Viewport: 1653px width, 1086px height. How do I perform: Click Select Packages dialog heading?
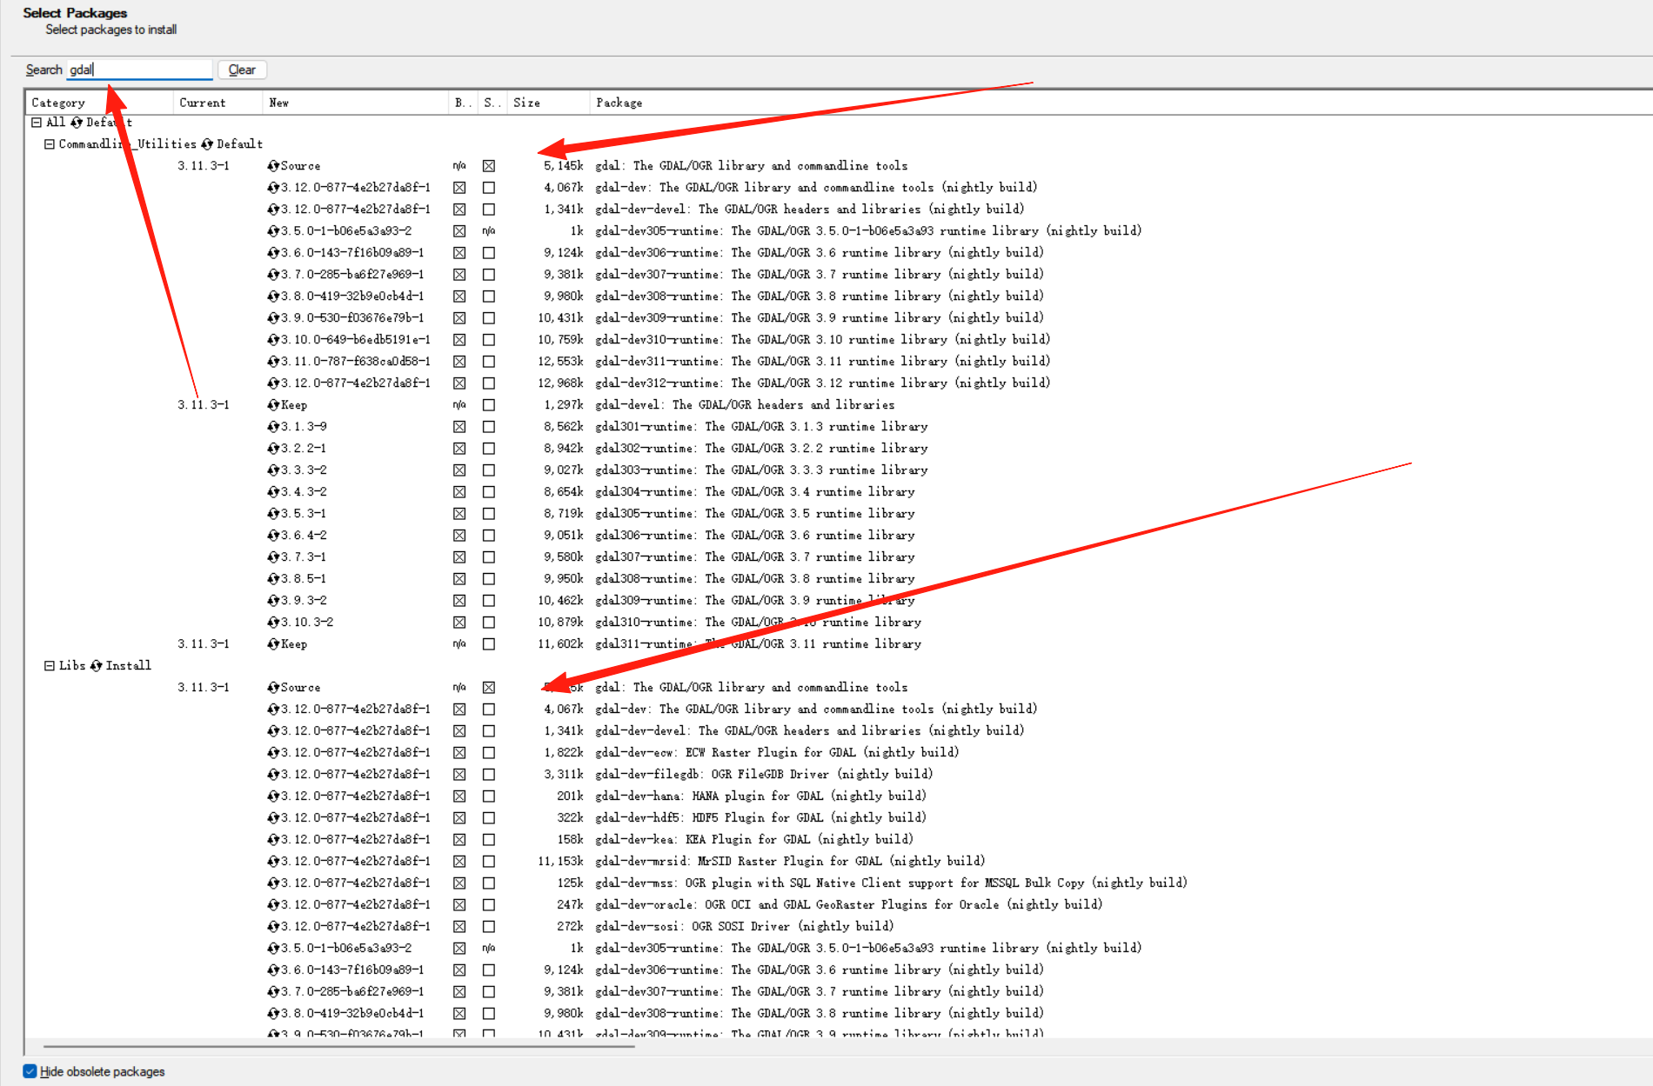pyautogui.click(x=75, y=13)
